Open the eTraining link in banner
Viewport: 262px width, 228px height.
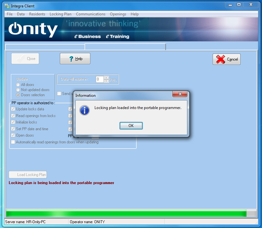pyautogui.click(x=117, y=37)
